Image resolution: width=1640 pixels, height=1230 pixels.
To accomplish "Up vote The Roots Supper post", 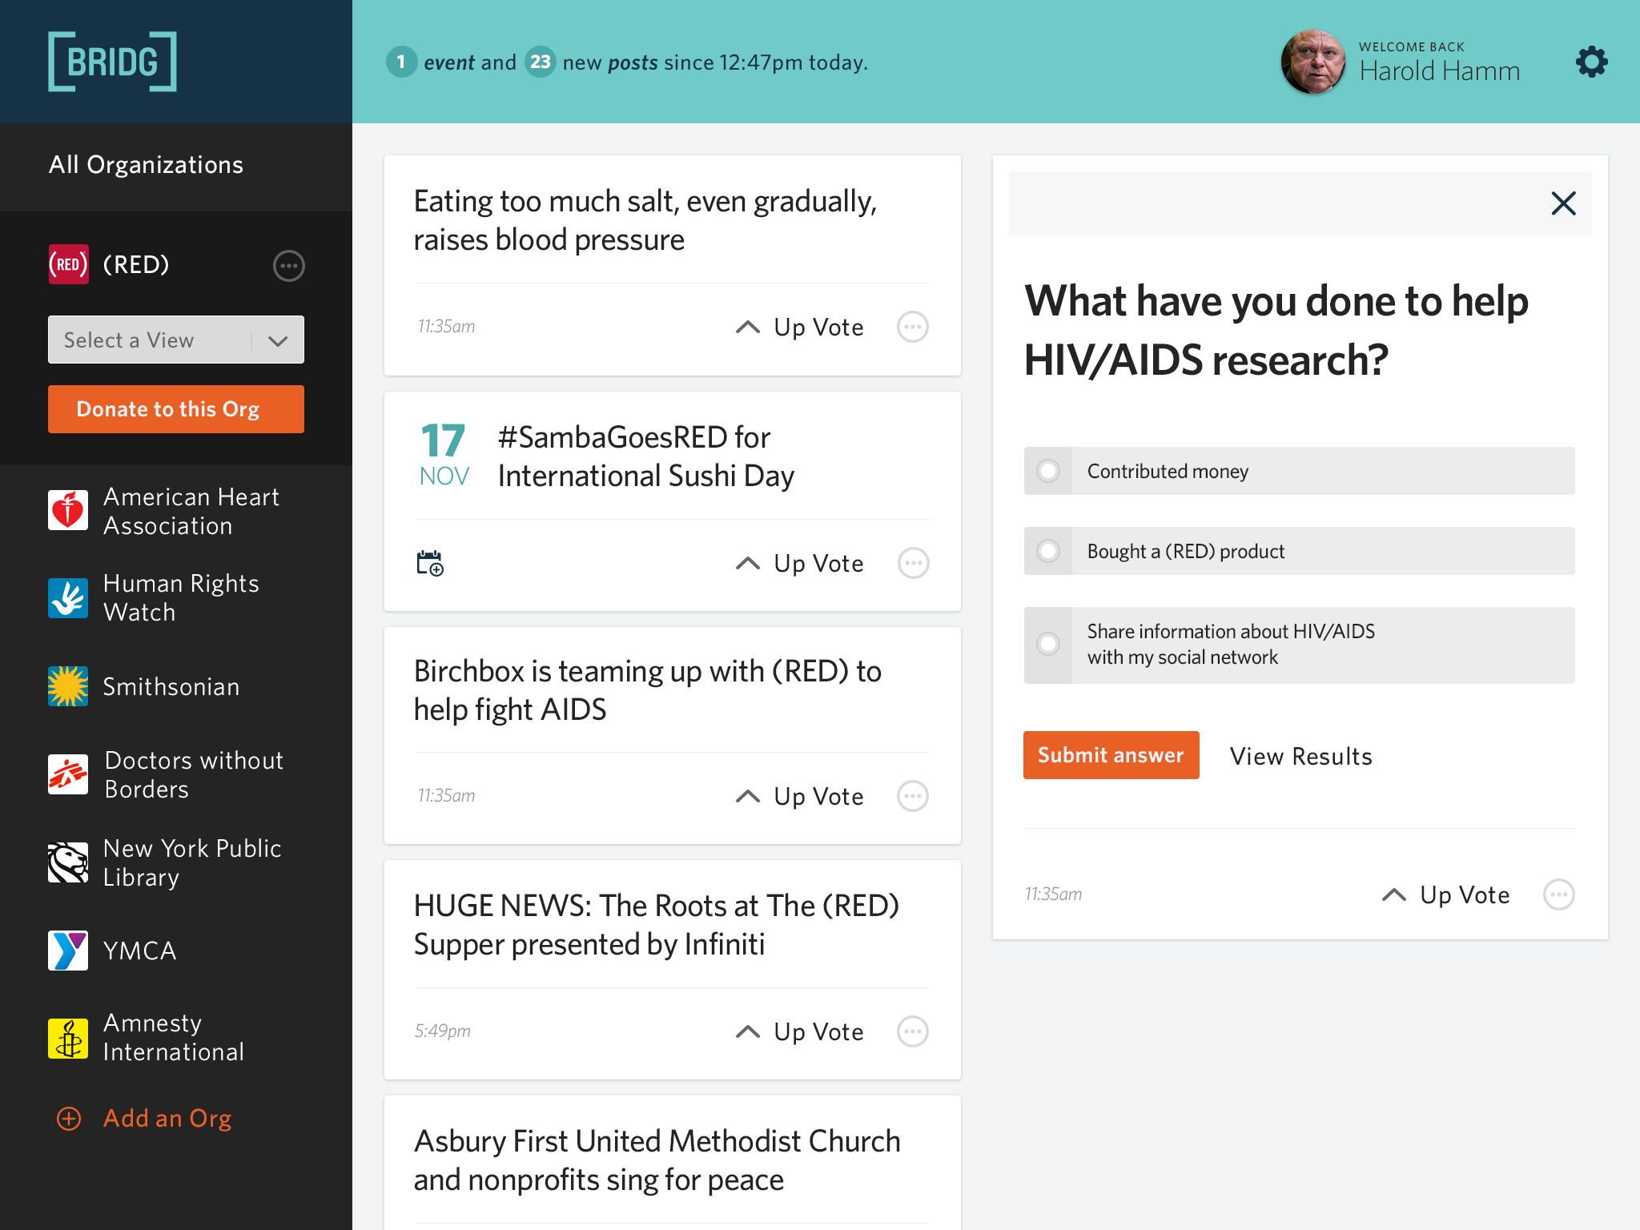I will tap(799, 1031).
